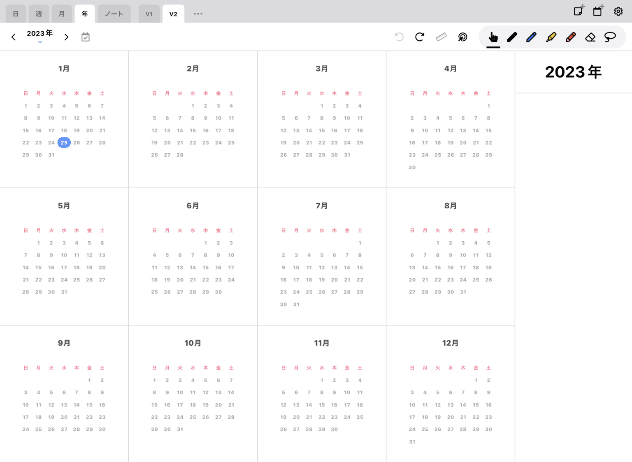Open the settings gear
Viewport: 632px width, 462px height.
[618, 12]
